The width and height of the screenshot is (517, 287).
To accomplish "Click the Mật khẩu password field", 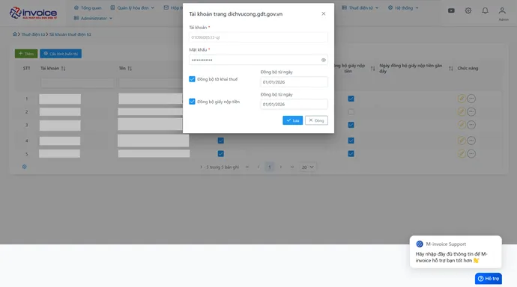I will tap(258, 60).
